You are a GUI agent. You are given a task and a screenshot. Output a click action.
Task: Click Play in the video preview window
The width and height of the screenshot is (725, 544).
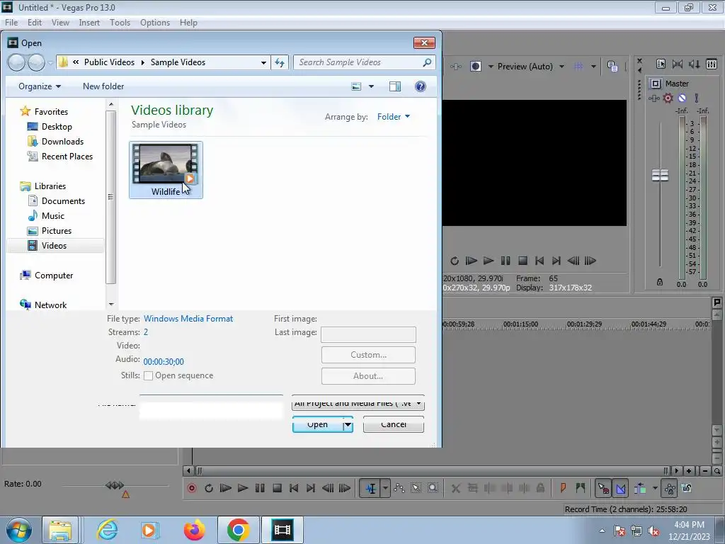(489, 261)
